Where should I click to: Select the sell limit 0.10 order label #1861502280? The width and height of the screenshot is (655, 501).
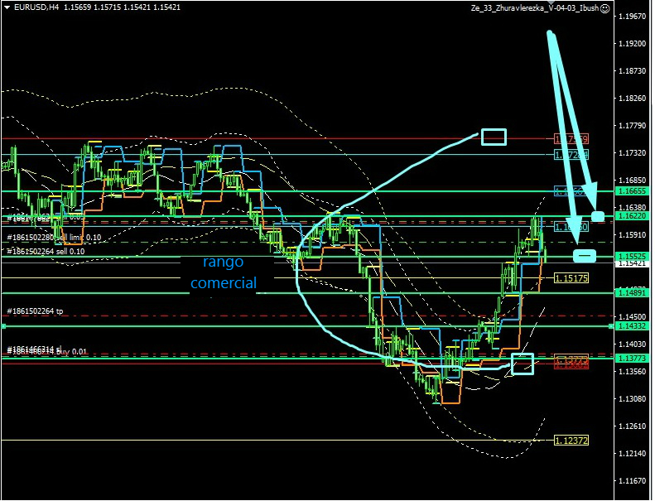(55, 238)
